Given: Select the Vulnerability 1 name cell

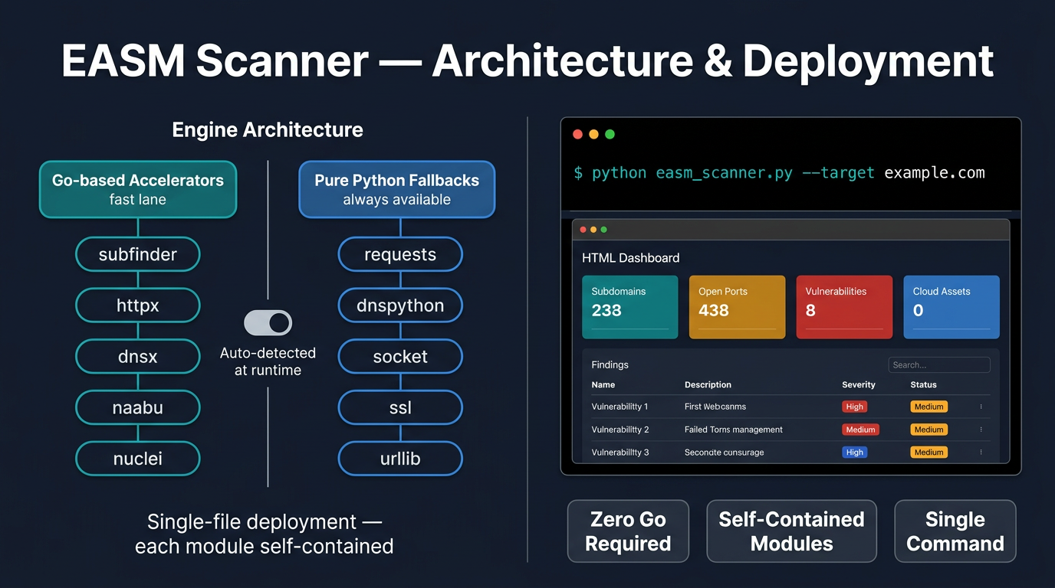Looking at the screenshot, I should pos(620,407).
